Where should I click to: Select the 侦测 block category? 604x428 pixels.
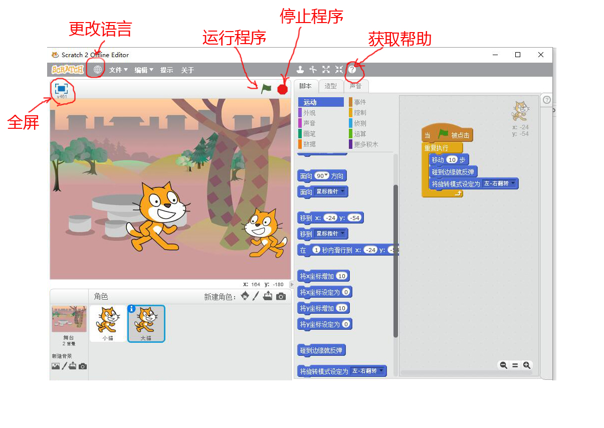371,123
